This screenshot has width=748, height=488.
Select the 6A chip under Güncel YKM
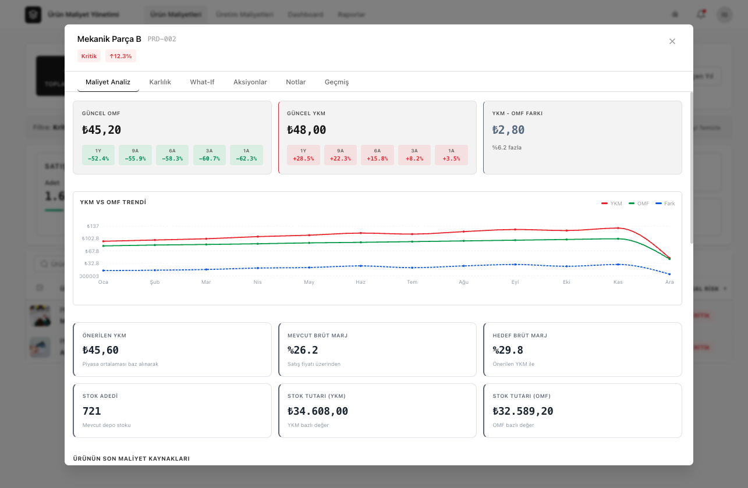[377, 155]
